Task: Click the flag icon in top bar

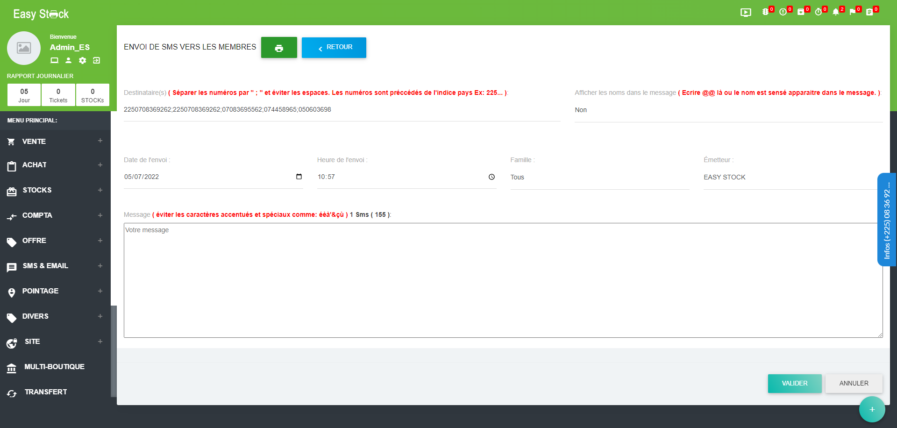Action: [x=853, y=12]
